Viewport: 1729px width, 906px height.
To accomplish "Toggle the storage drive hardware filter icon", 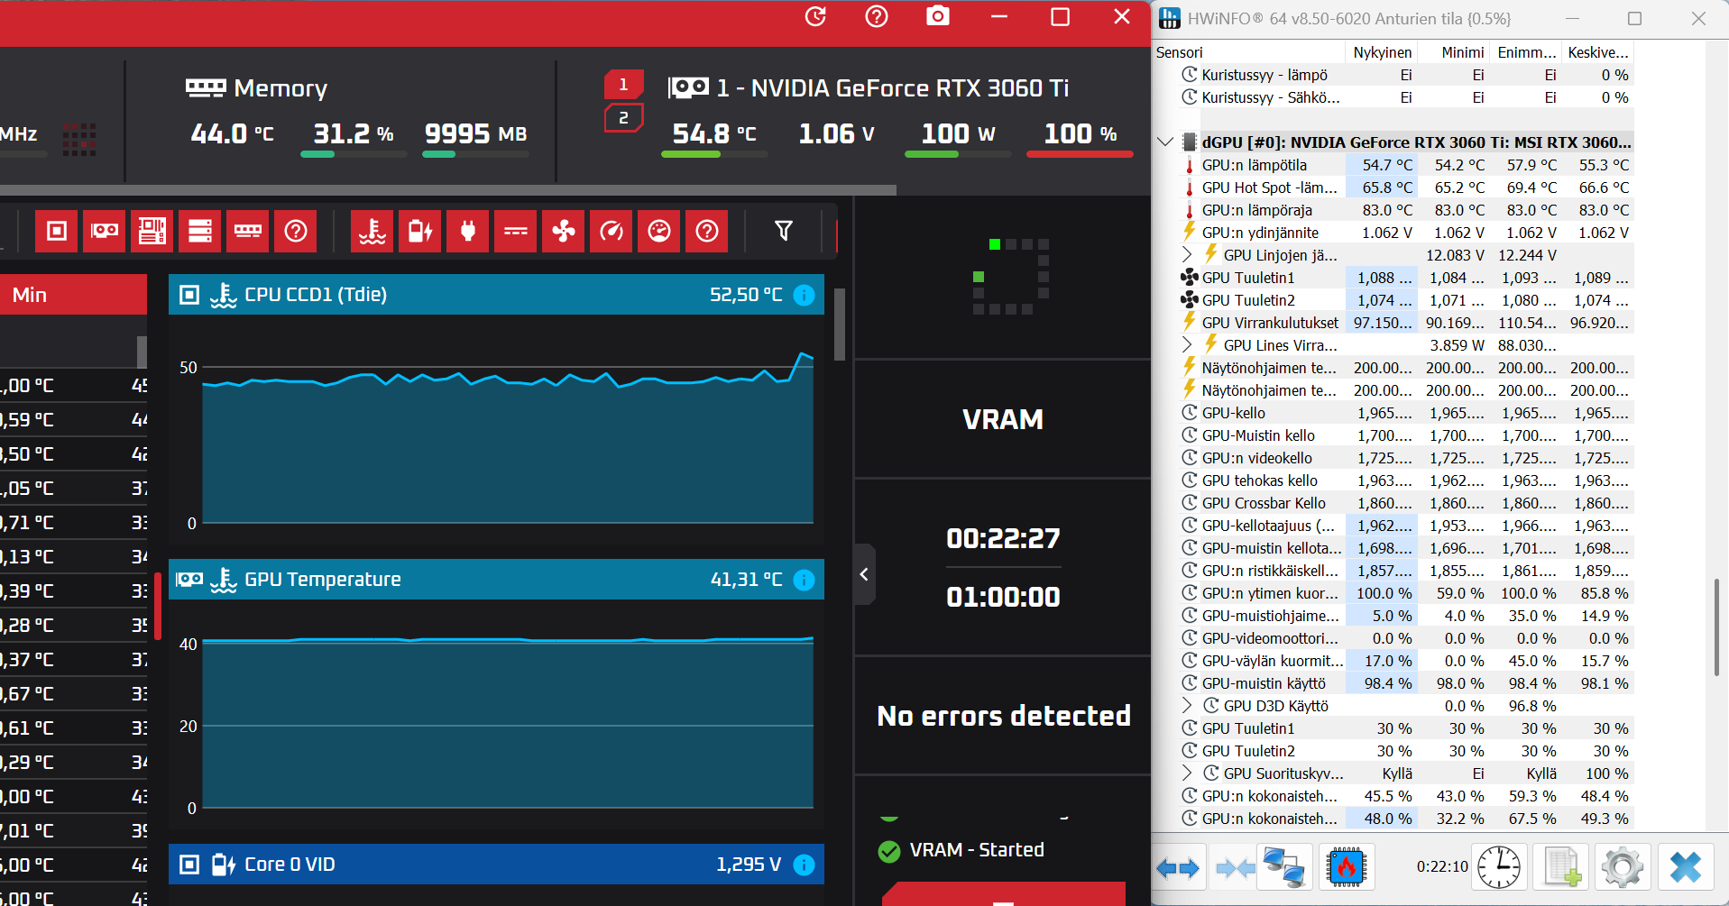I will point(200,232).
